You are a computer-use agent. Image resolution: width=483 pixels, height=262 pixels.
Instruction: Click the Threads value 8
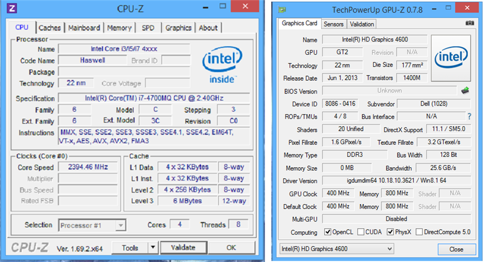(238, 225)
